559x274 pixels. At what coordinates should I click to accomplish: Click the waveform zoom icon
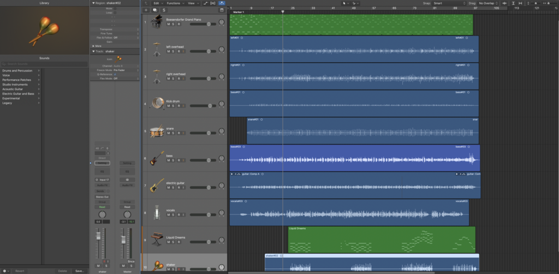click(504, 3)
